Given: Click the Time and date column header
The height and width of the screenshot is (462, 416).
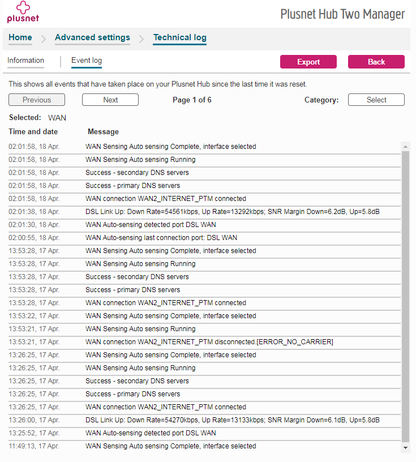Looking at the screenshot, I should (x=33, y=132).
